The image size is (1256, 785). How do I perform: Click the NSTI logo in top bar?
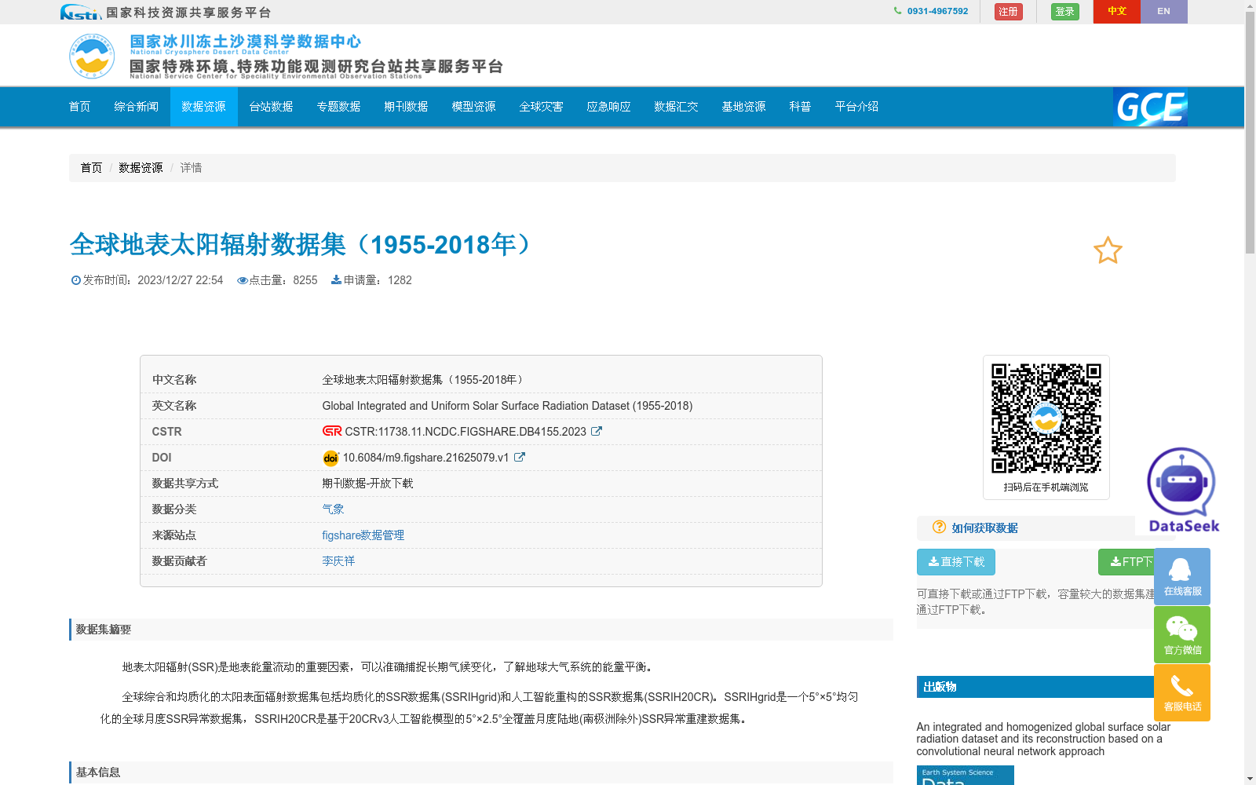(x=80, y=12)
